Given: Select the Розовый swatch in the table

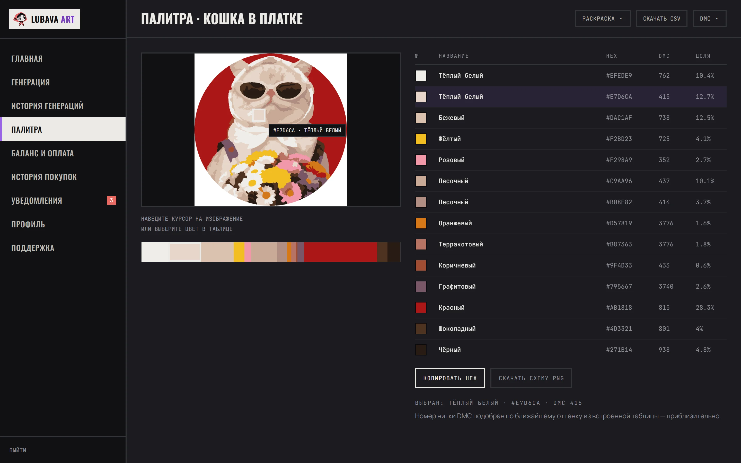Looking at the screenshot, I should tap(421, 160).
